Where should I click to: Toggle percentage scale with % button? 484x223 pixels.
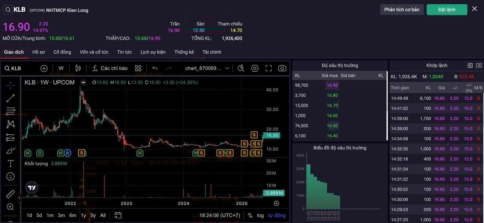[x=250, y=215]
